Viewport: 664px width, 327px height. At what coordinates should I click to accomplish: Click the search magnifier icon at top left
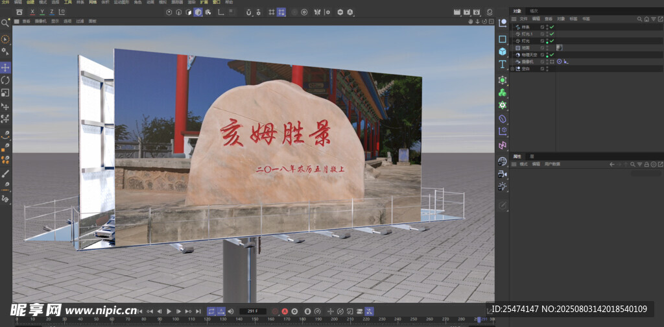(x=5, y=23)
